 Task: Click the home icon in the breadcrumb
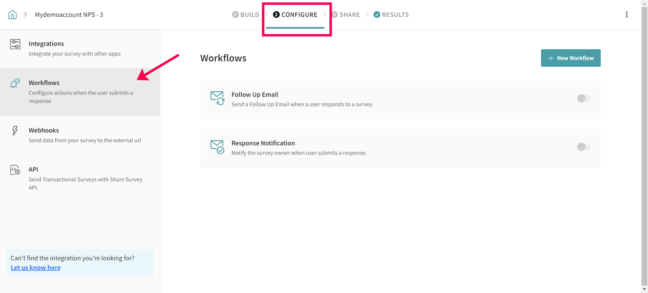[12, 14]
